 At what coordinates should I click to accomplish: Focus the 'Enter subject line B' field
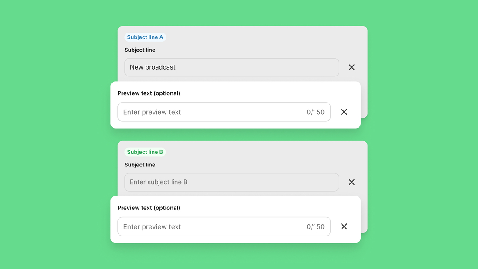[231, 183]
